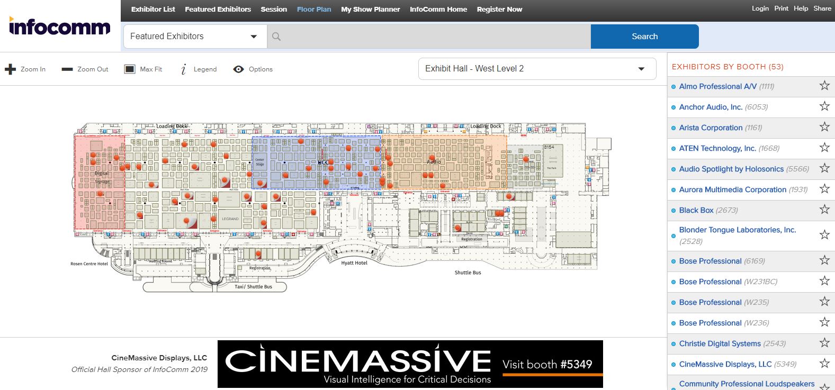Open Anchor Audio, Inc. exhibitor link
The width and height of the screenshot is (835, 390).
tap(711, 107)
